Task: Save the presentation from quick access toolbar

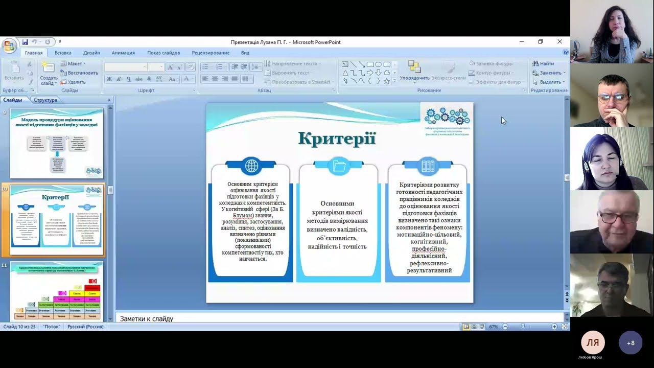Action: click(25, 42)
